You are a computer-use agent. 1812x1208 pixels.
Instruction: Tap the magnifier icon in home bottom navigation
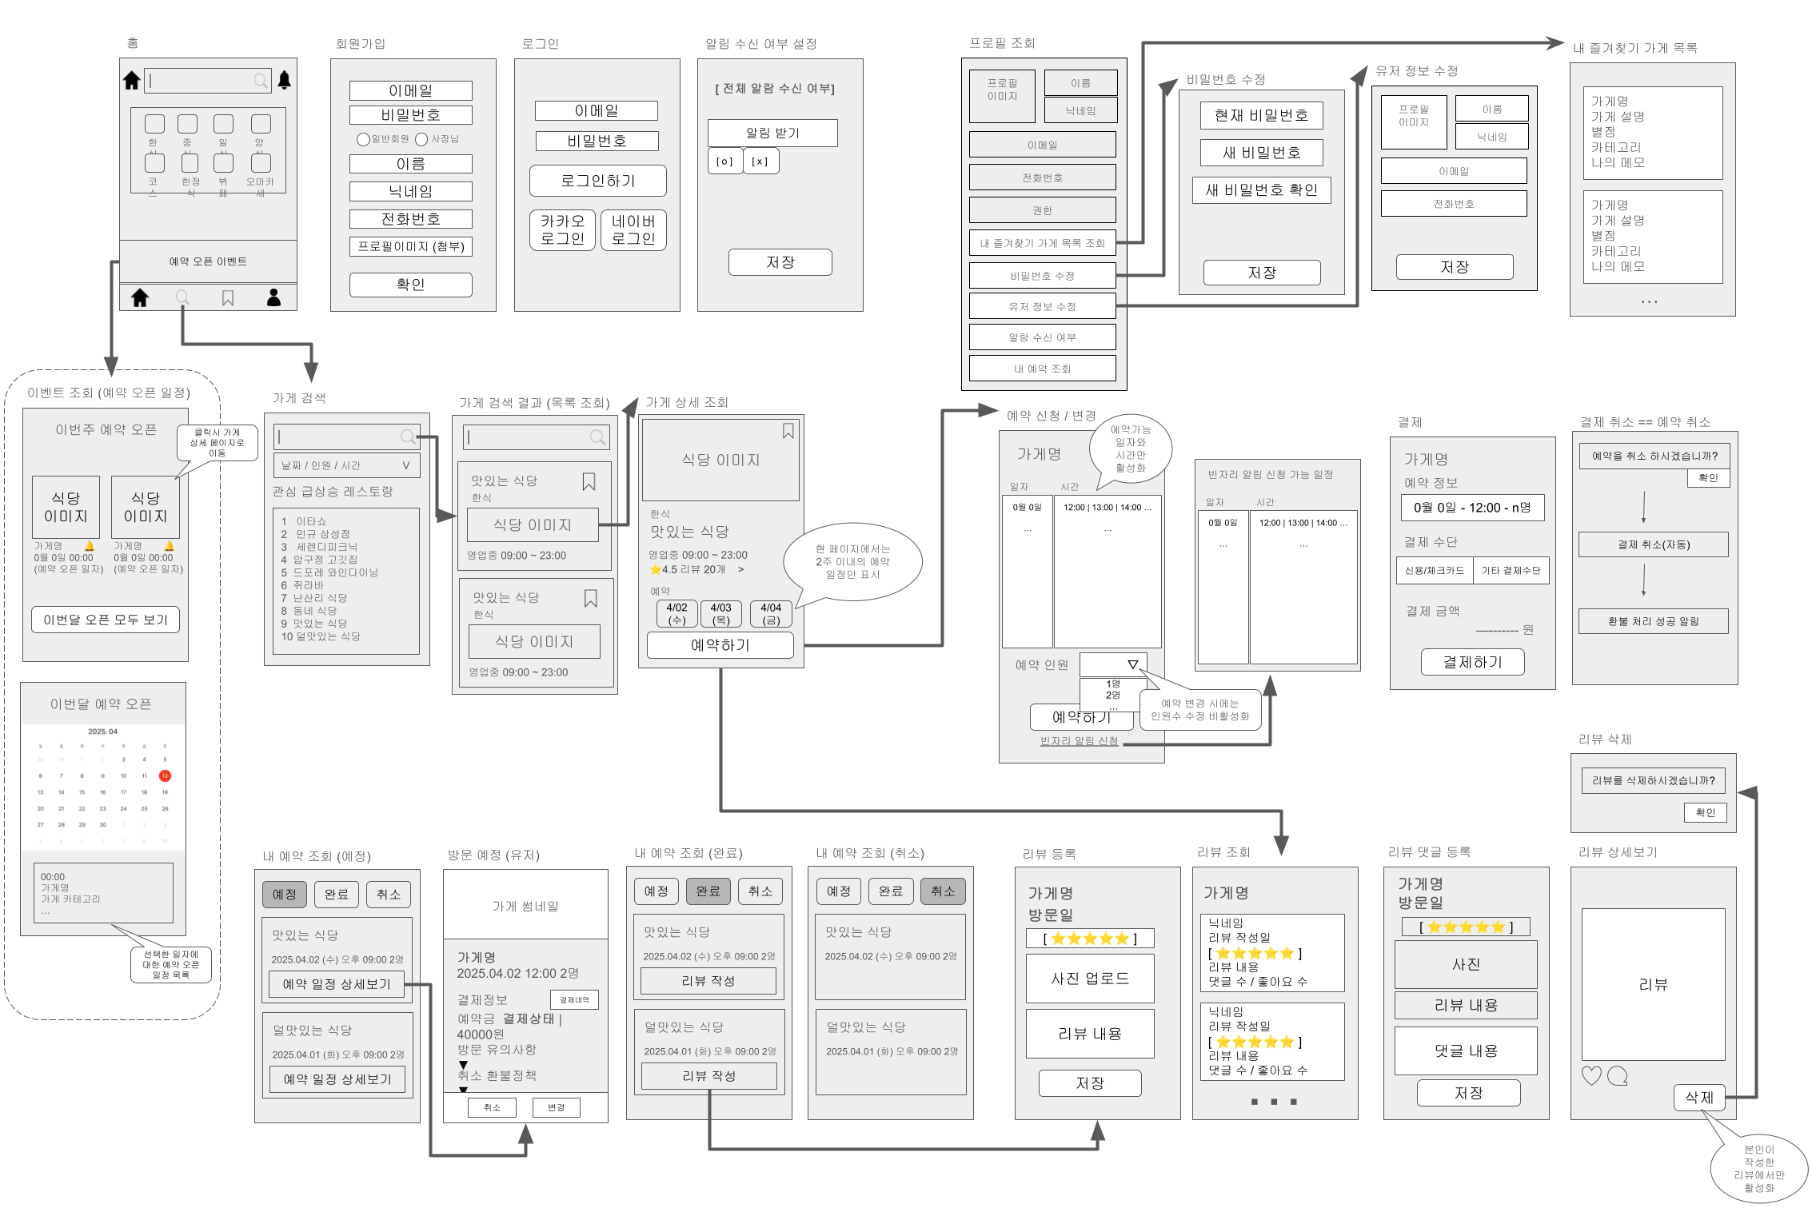pos(182,297)
